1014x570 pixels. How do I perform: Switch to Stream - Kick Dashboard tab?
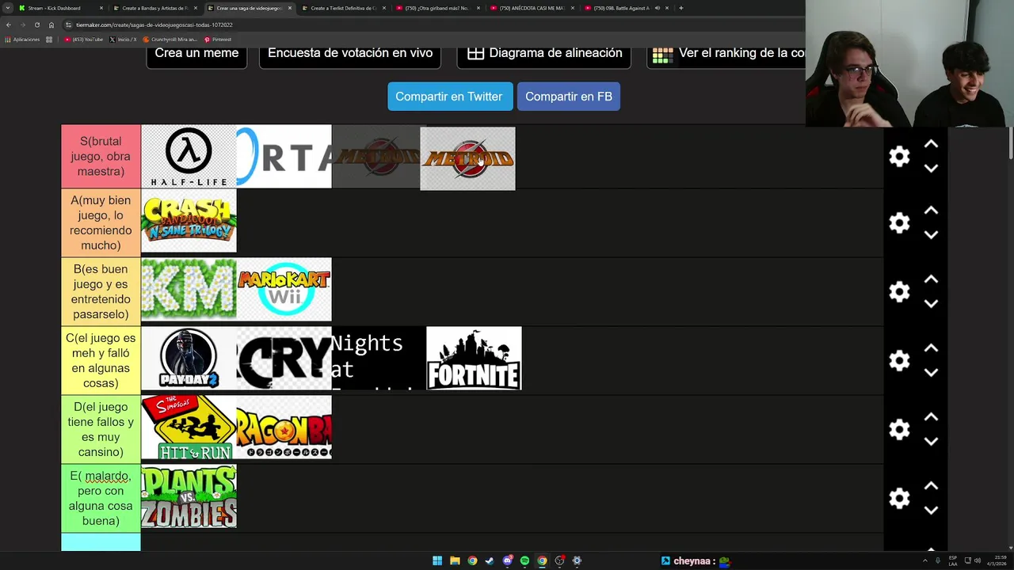click(x=60, y=8)
